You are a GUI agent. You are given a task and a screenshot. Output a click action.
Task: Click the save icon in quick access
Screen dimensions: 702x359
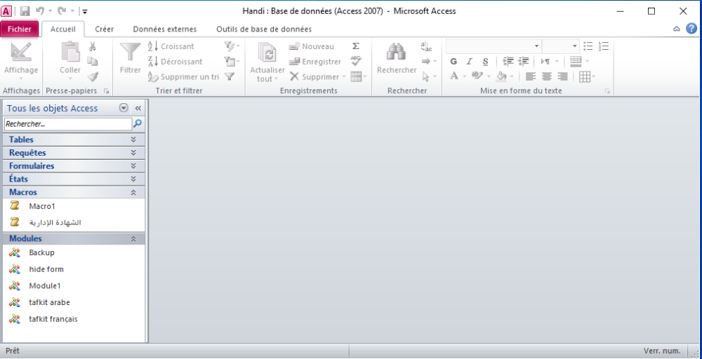(x=25, y=11)
